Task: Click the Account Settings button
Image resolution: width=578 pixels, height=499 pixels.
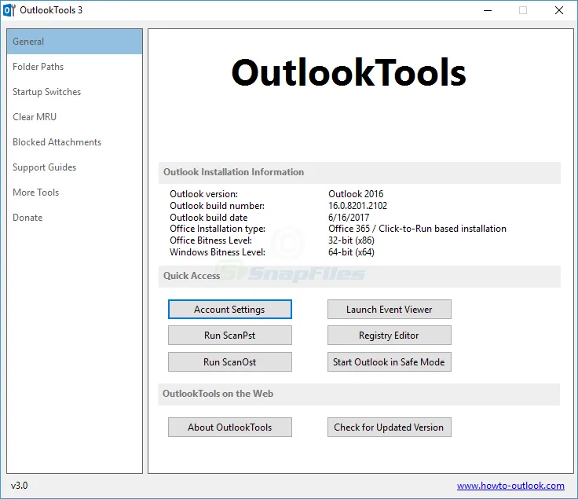Action: click(229, 309)
